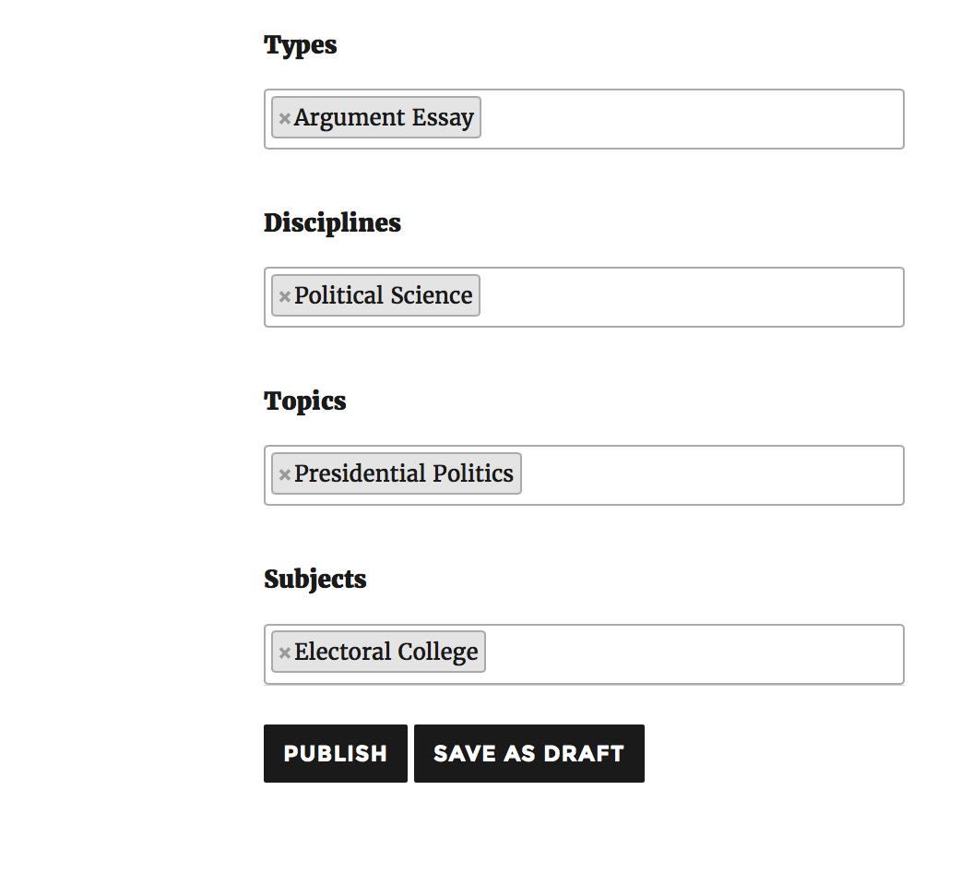Remove the Political Science tag
Screen dimensions: 961x886
[285, 296]
